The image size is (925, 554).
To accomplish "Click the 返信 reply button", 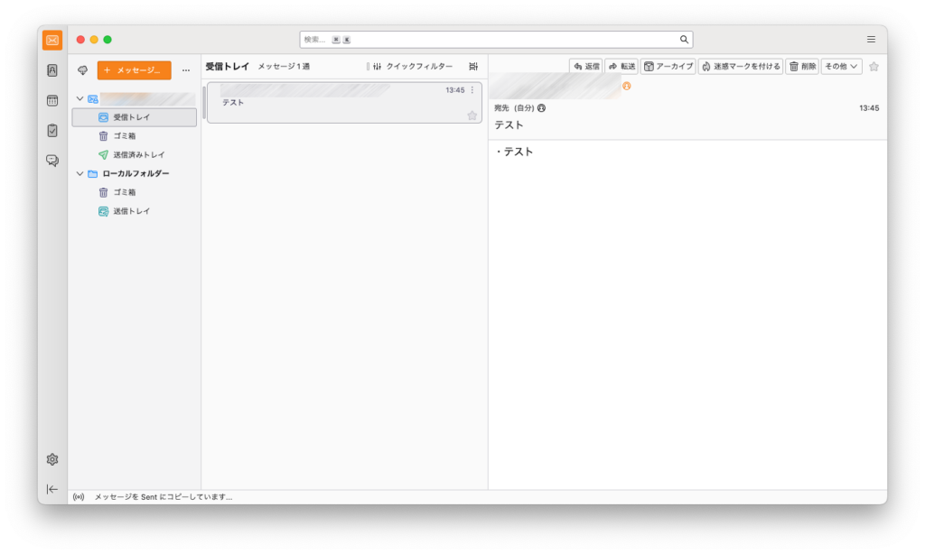I will tap(586, 67).
